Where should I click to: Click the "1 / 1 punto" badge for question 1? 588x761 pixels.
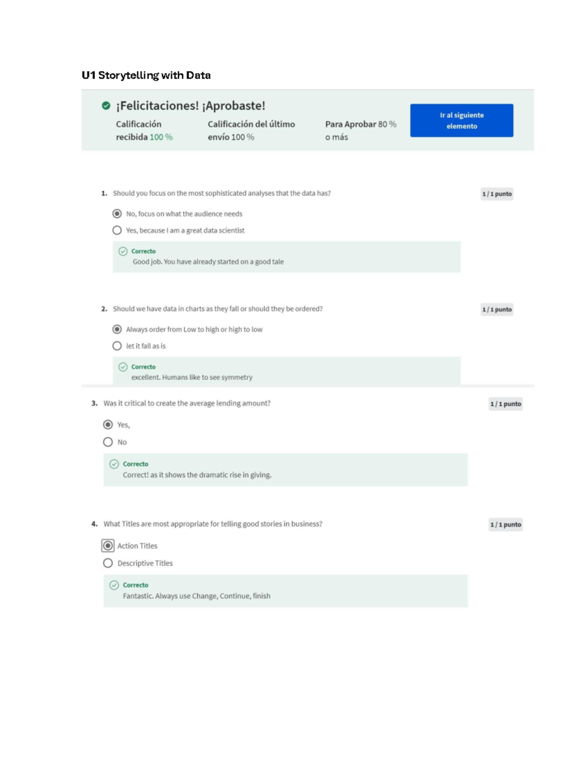coord(497,194)
